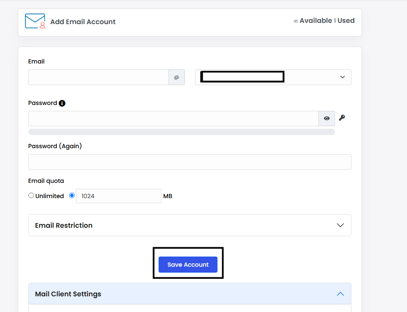407x312 pixels.
Task: Collapse Mail Client Settings using the up chevron
Action: [340, 294]
